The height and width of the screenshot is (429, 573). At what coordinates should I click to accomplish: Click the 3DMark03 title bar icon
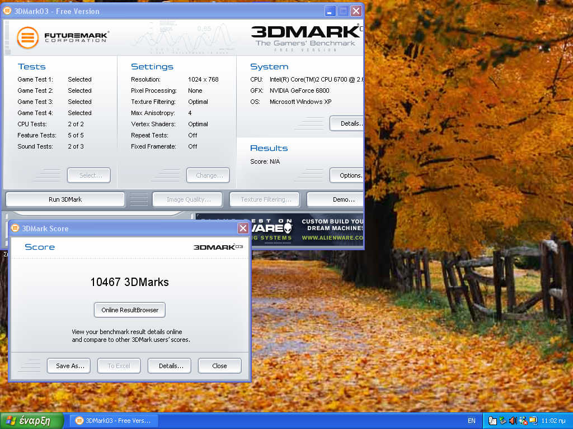pyautogui.click(x=7, y=11)
